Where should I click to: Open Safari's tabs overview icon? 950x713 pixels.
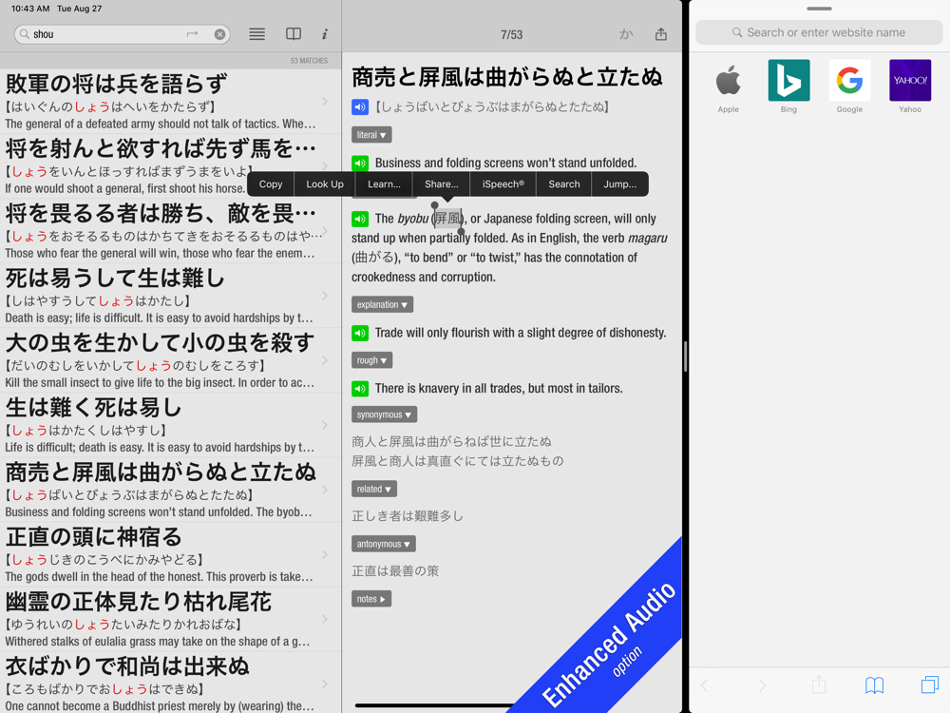click(x=930, y=685)
